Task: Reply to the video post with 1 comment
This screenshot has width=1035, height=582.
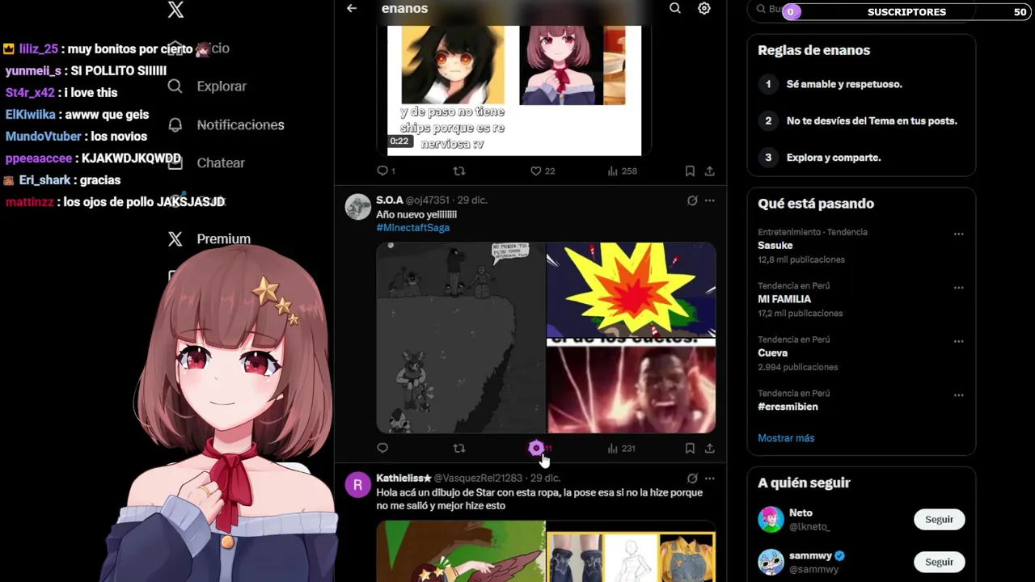Action: [382, 171]
